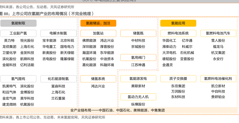Select the 化石能源制氢 category box
Screen dimensions: 239x123
[58, 79]
